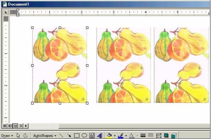Choose the Select Objects arrow tool
This screenshot has width=211, height=139.
click(x=18, y=135)
